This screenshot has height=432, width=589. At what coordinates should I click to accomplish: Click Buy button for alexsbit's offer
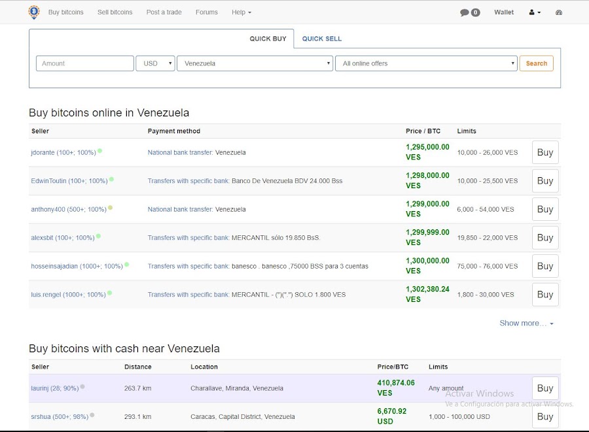[x=545, y=238]
